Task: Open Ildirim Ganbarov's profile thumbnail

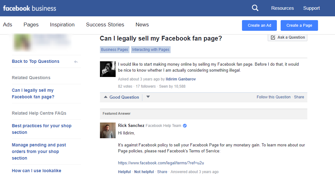Action: 108,69
